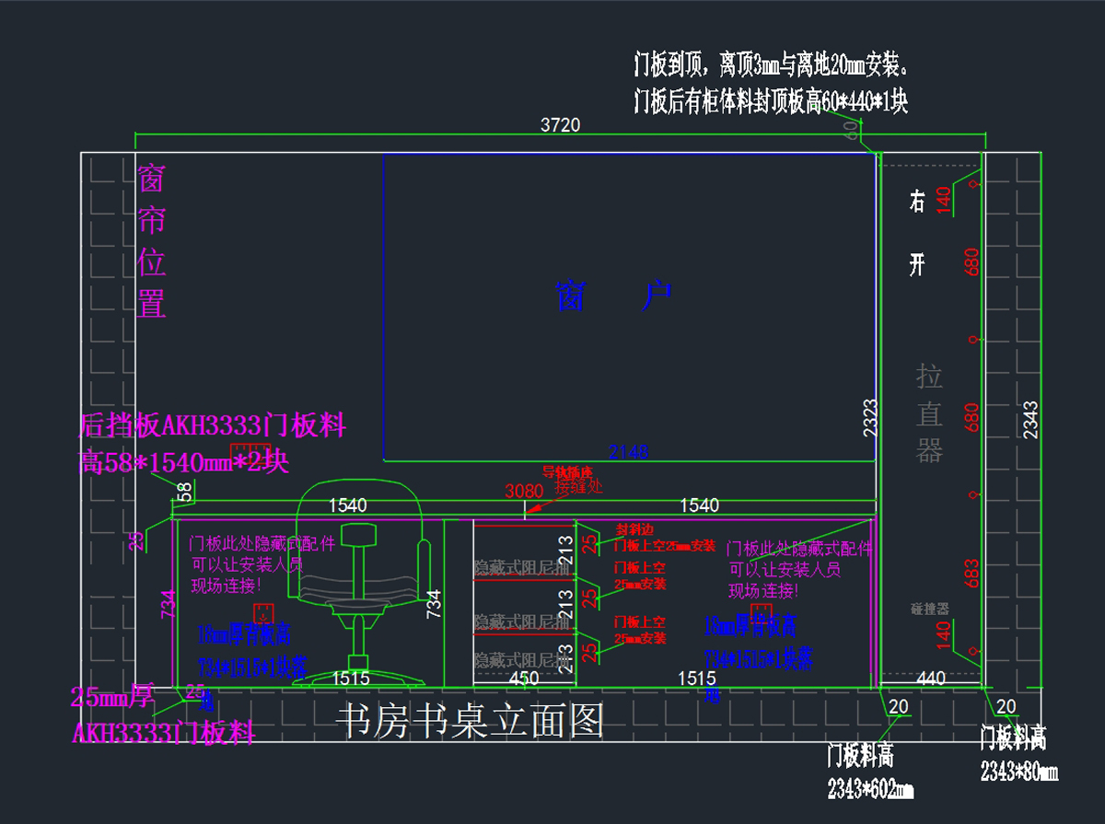
Task: Click the red socket symbol right of the drawers
Action: tap(761, 612)
